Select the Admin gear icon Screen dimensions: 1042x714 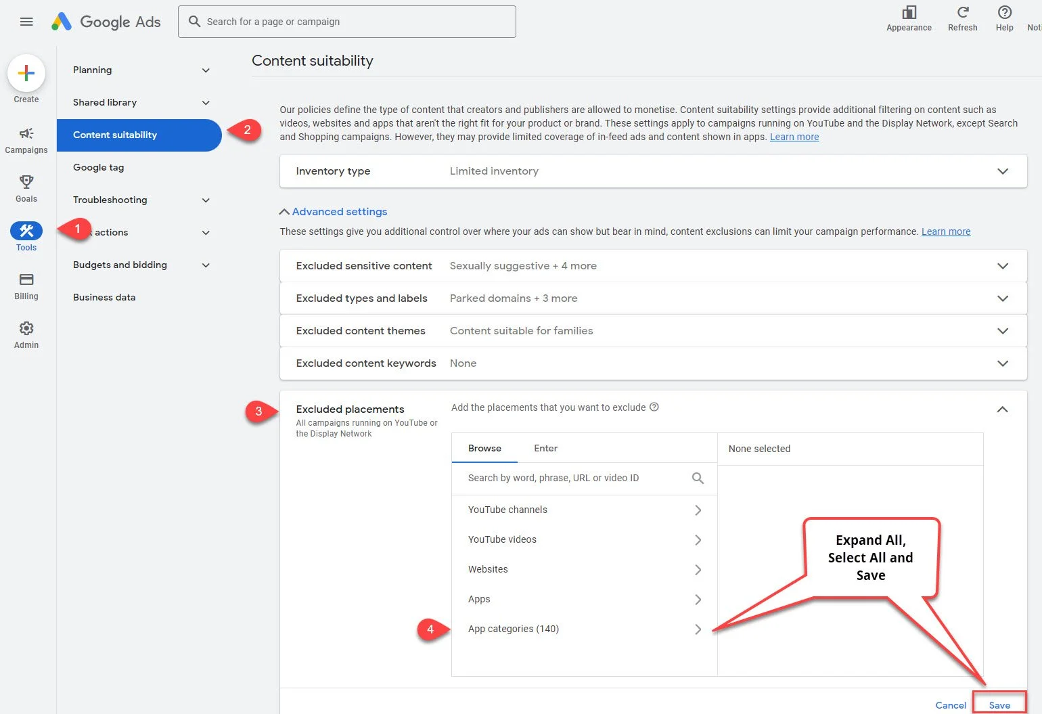coord(26,328)
